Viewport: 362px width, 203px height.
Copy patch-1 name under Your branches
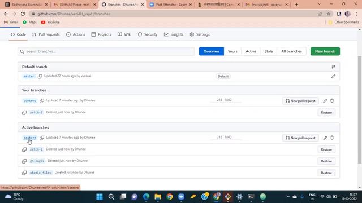[24, 113]
